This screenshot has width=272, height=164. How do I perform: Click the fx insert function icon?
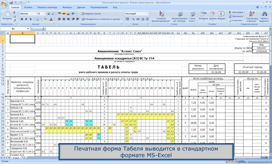[43, 29]
